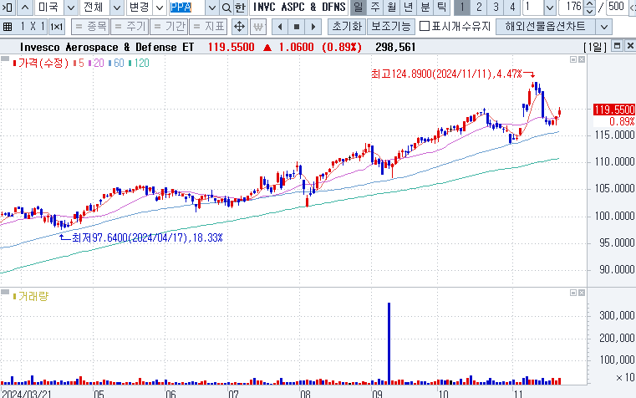Step chart backward with left arrow
636x398 pixels.
pyautogui.click(x=280, y=27)
